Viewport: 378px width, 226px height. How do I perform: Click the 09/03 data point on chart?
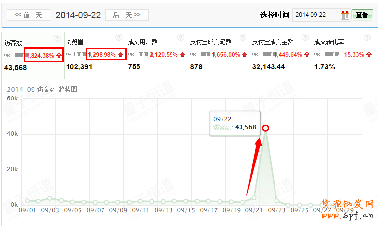coord(49,198)
